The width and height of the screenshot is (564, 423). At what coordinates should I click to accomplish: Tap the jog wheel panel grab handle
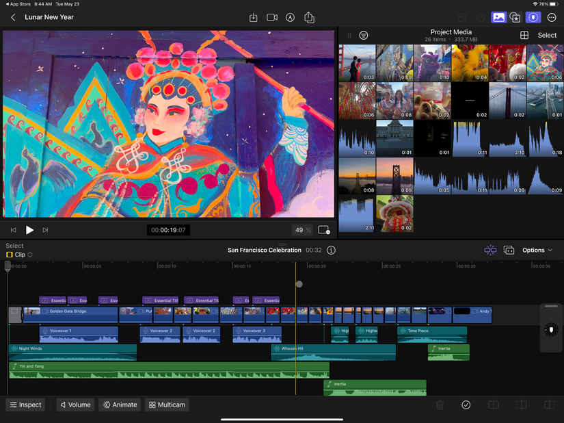click(x=551, y=307)
